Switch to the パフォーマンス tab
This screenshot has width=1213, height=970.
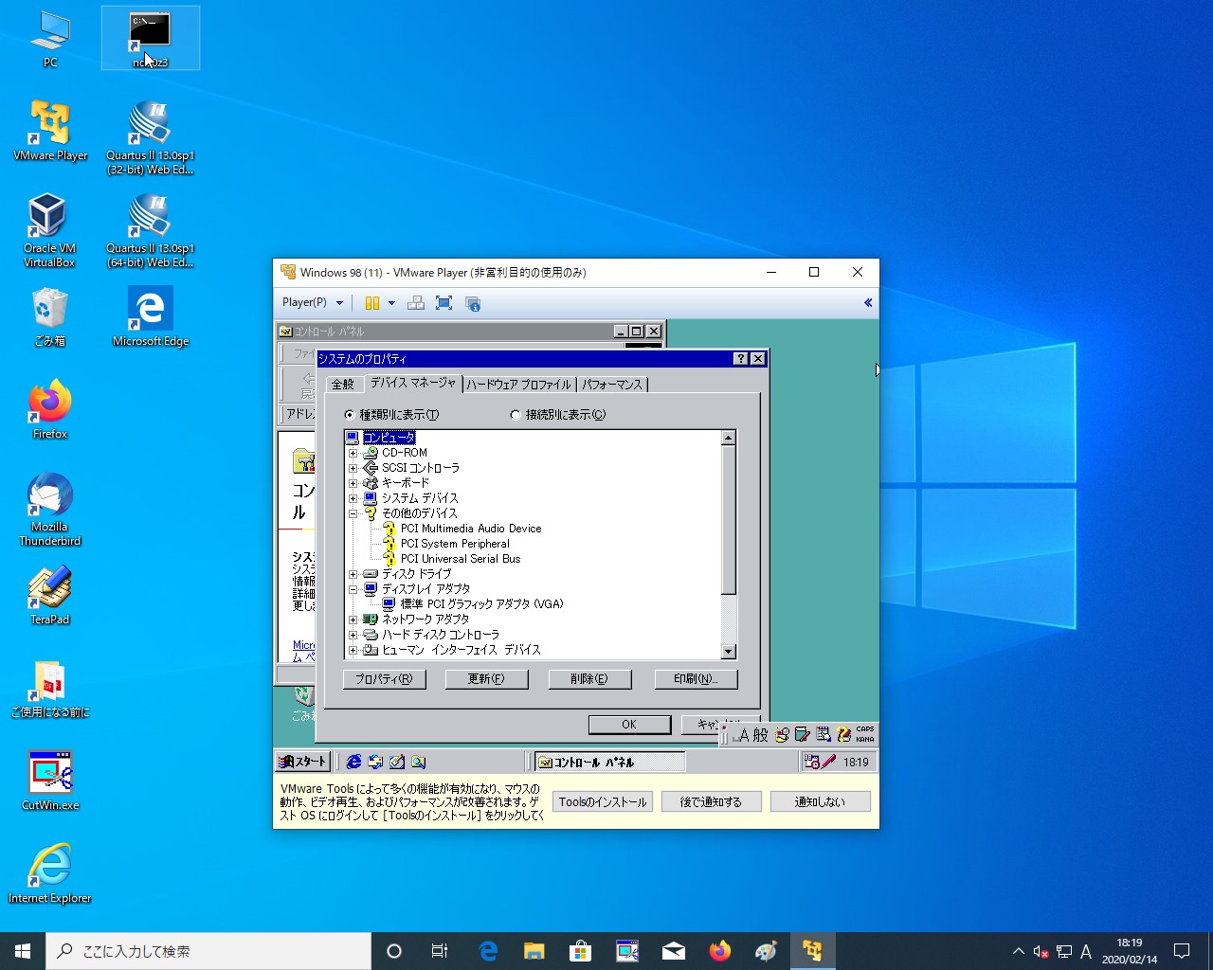(612, 384)
